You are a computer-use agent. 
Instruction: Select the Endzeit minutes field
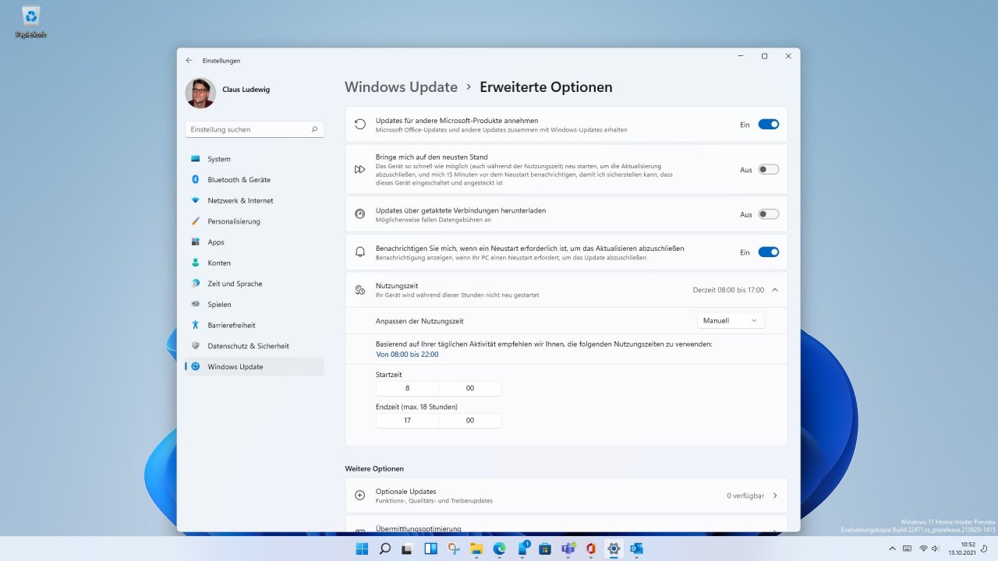[x=470, y=420]
